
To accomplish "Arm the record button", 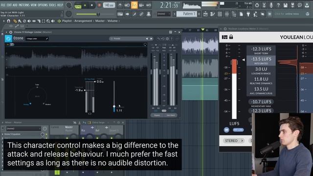I will click(x=99, y=5).
